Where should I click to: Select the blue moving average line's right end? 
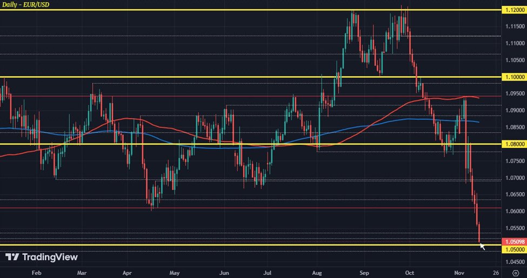(478, 122)
